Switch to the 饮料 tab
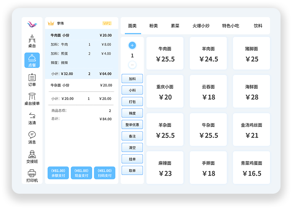Screen dimensions: 292x209 (x=258, y=26)
